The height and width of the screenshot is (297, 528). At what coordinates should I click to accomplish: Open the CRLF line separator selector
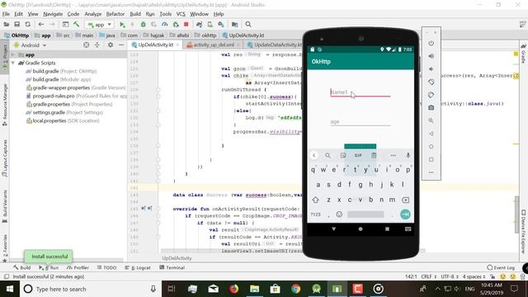429,276
